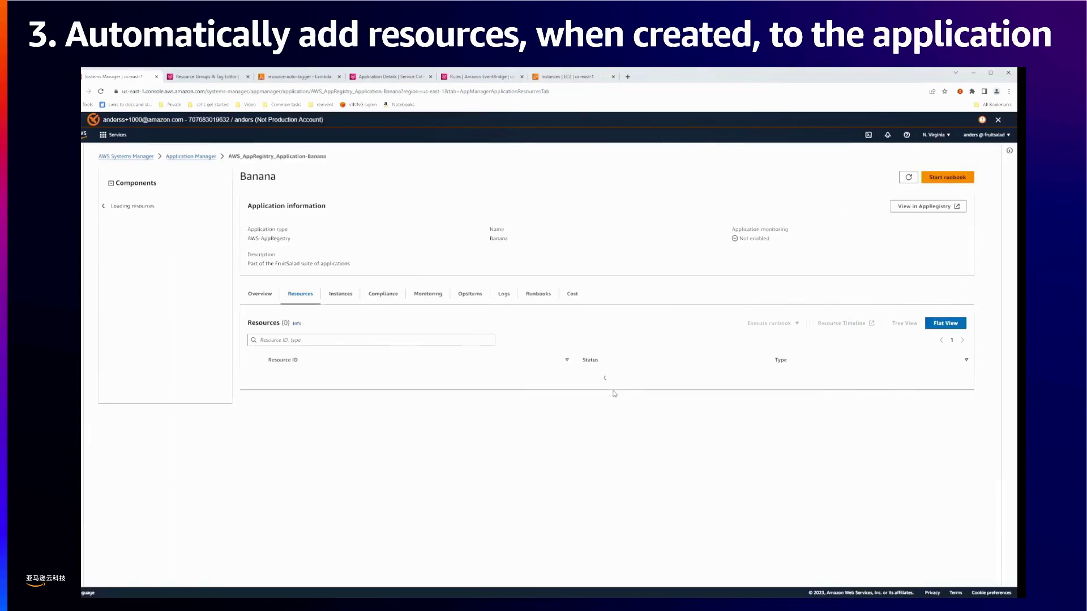The width and height of the screenshot is (1087, 611).
Task: Close the Resource Groups & Tag Editor tab
Action: pos(247,77)
